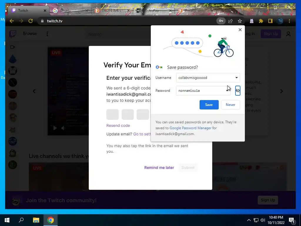Click the browser back arrow
Screen dimensions: 301x226
click(12, 21)
